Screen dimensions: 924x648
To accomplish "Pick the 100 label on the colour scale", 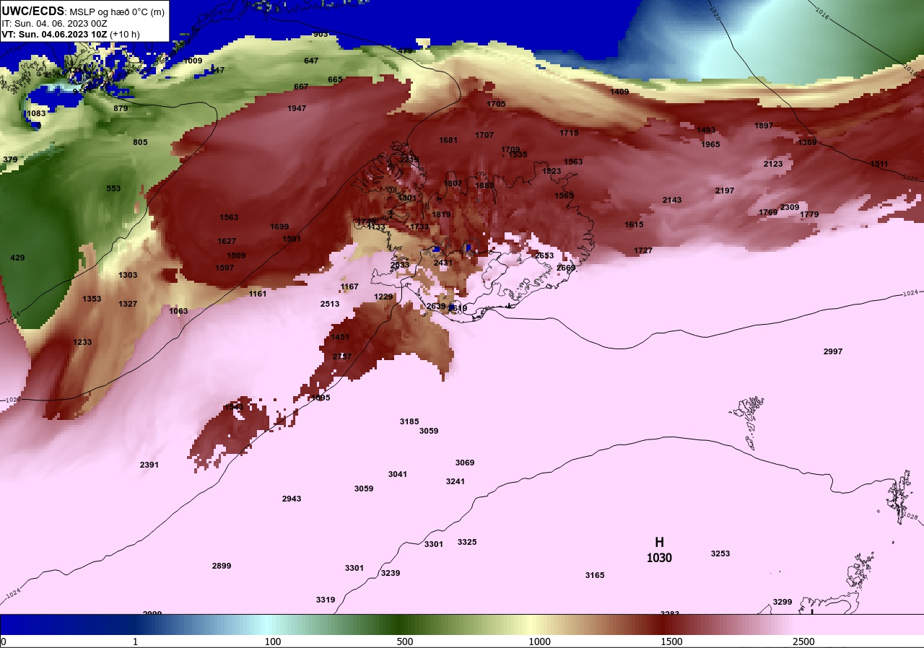I will pyautogui.click(x=273, y=642).
